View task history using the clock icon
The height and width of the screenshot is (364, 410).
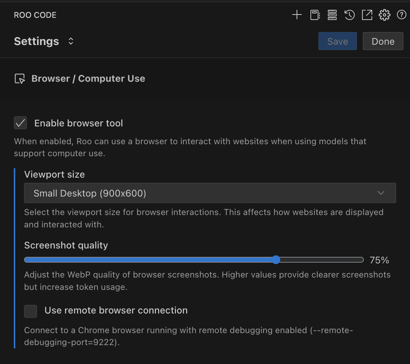[x=349, y=15]
